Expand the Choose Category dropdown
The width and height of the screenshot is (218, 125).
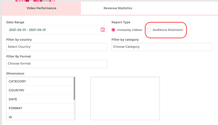[x=162, y=47]
